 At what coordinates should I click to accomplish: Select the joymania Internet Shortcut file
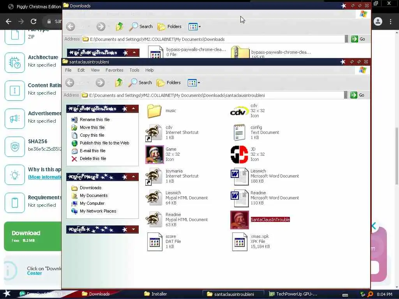pyautogui.click(x=154, y=176)
